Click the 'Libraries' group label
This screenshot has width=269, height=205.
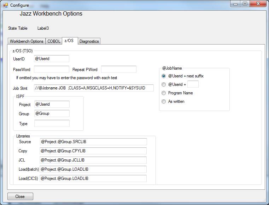tap(23, 136)
